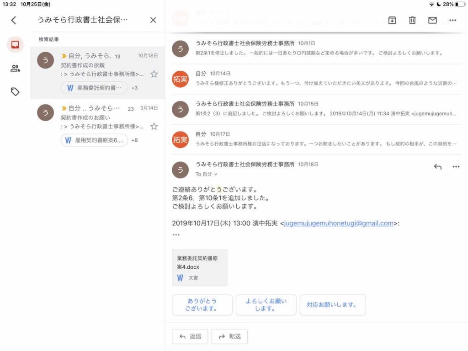Expand the quoted text ellipsis

click(x=176, y=235)
